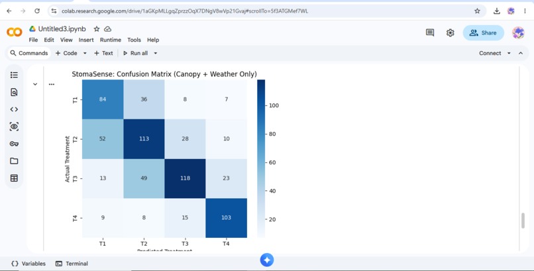Open the variables inspector eye icon
534x271 pixels.
click(14, 127)
